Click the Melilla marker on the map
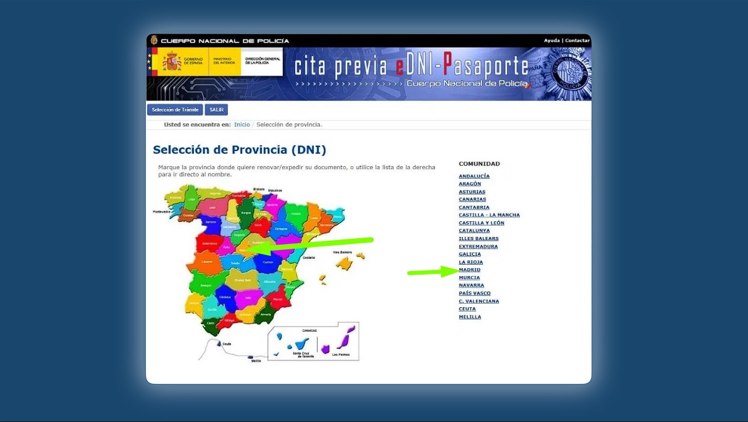 point(251,356)
